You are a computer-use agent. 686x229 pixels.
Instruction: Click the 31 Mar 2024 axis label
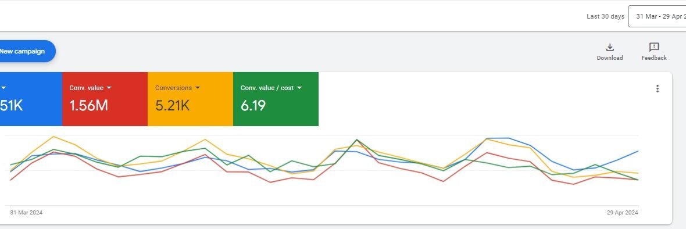pyautogui.click(x=26, y=213)
